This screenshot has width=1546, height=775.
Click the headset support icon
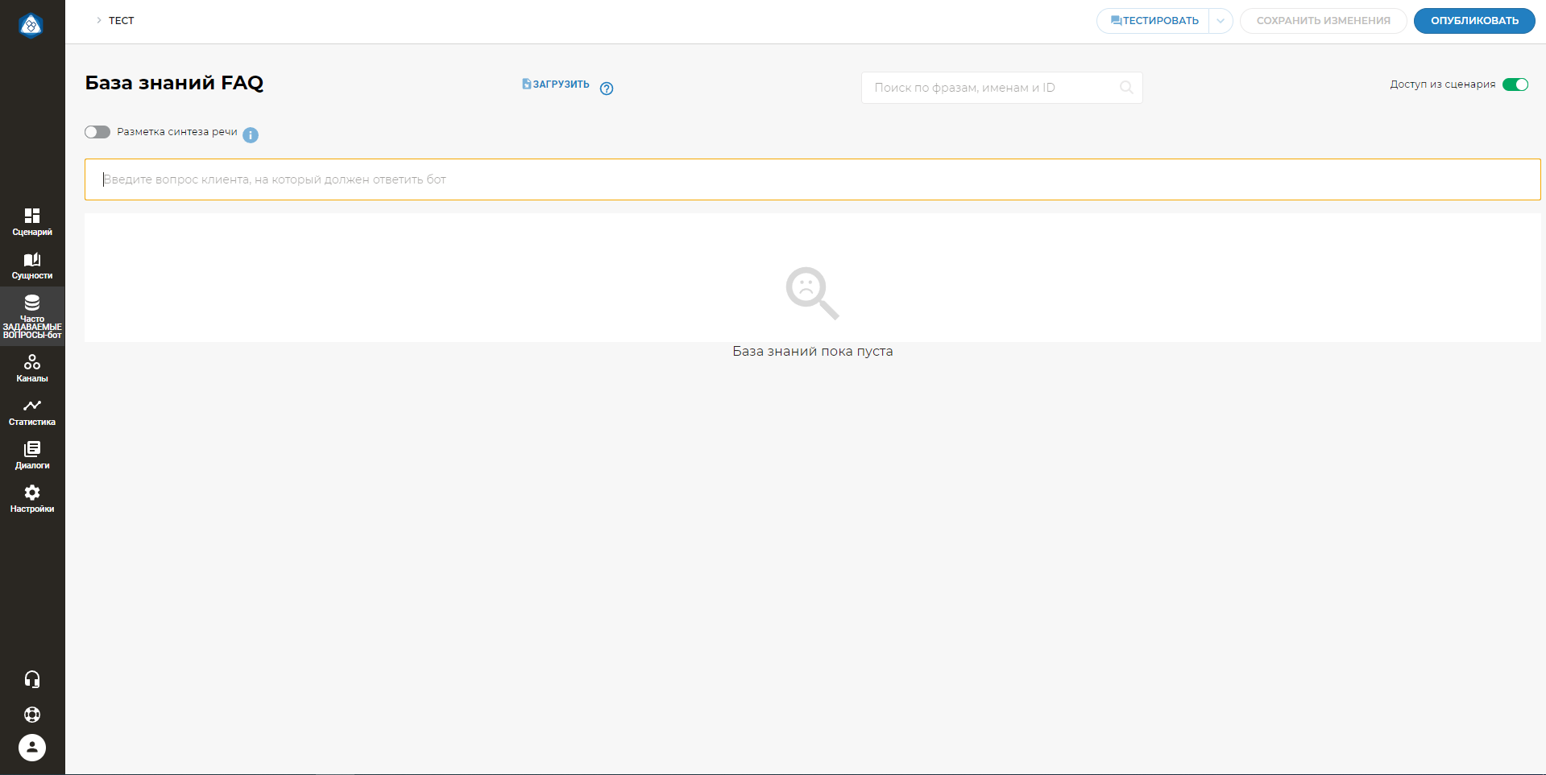pos(32,679)
